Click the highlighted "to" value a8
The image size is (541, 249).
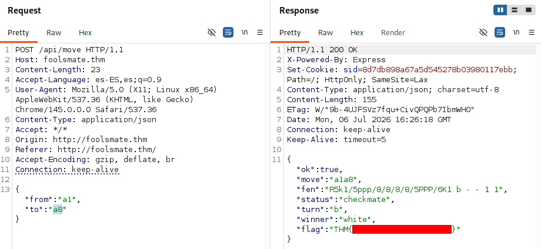[x=58, y=210]
